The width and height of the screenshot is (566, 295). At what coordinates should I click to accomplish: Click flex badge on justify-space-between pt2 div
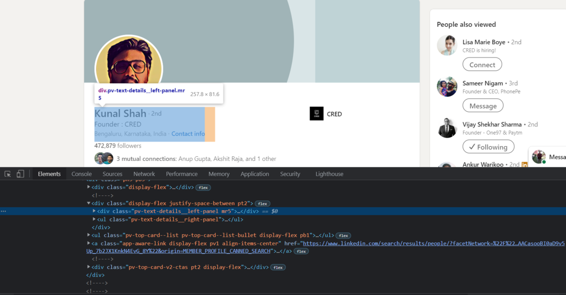click(x=263, y=204)
